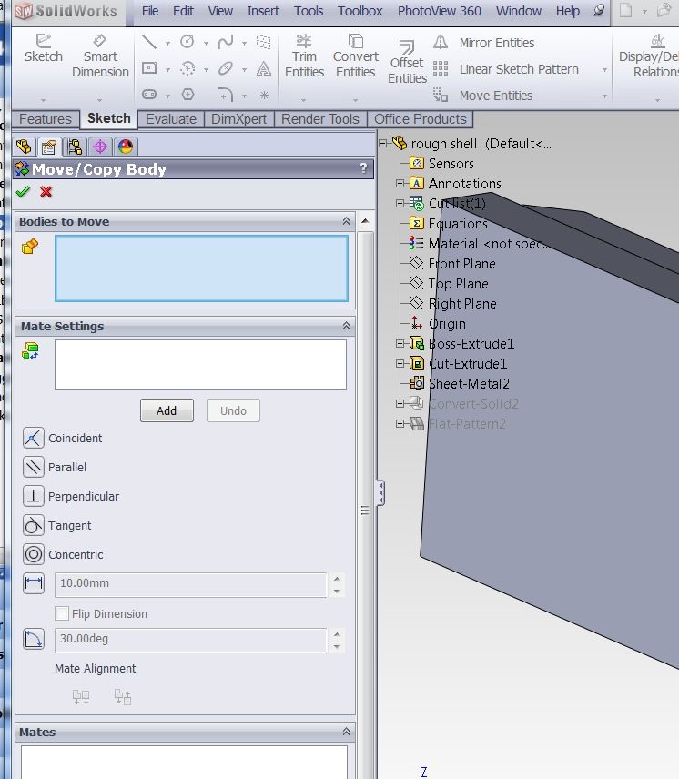679x779 pixels.
Task: Switch to the Evaluate tab
Action: point(171,119)
